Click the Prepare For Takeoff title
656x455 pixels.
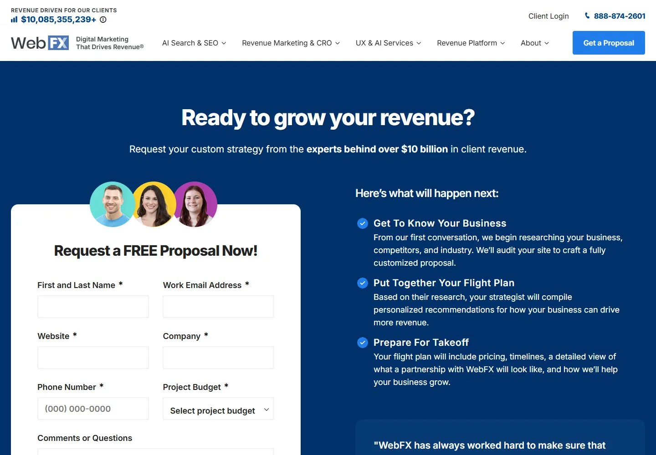click(421, 343)
